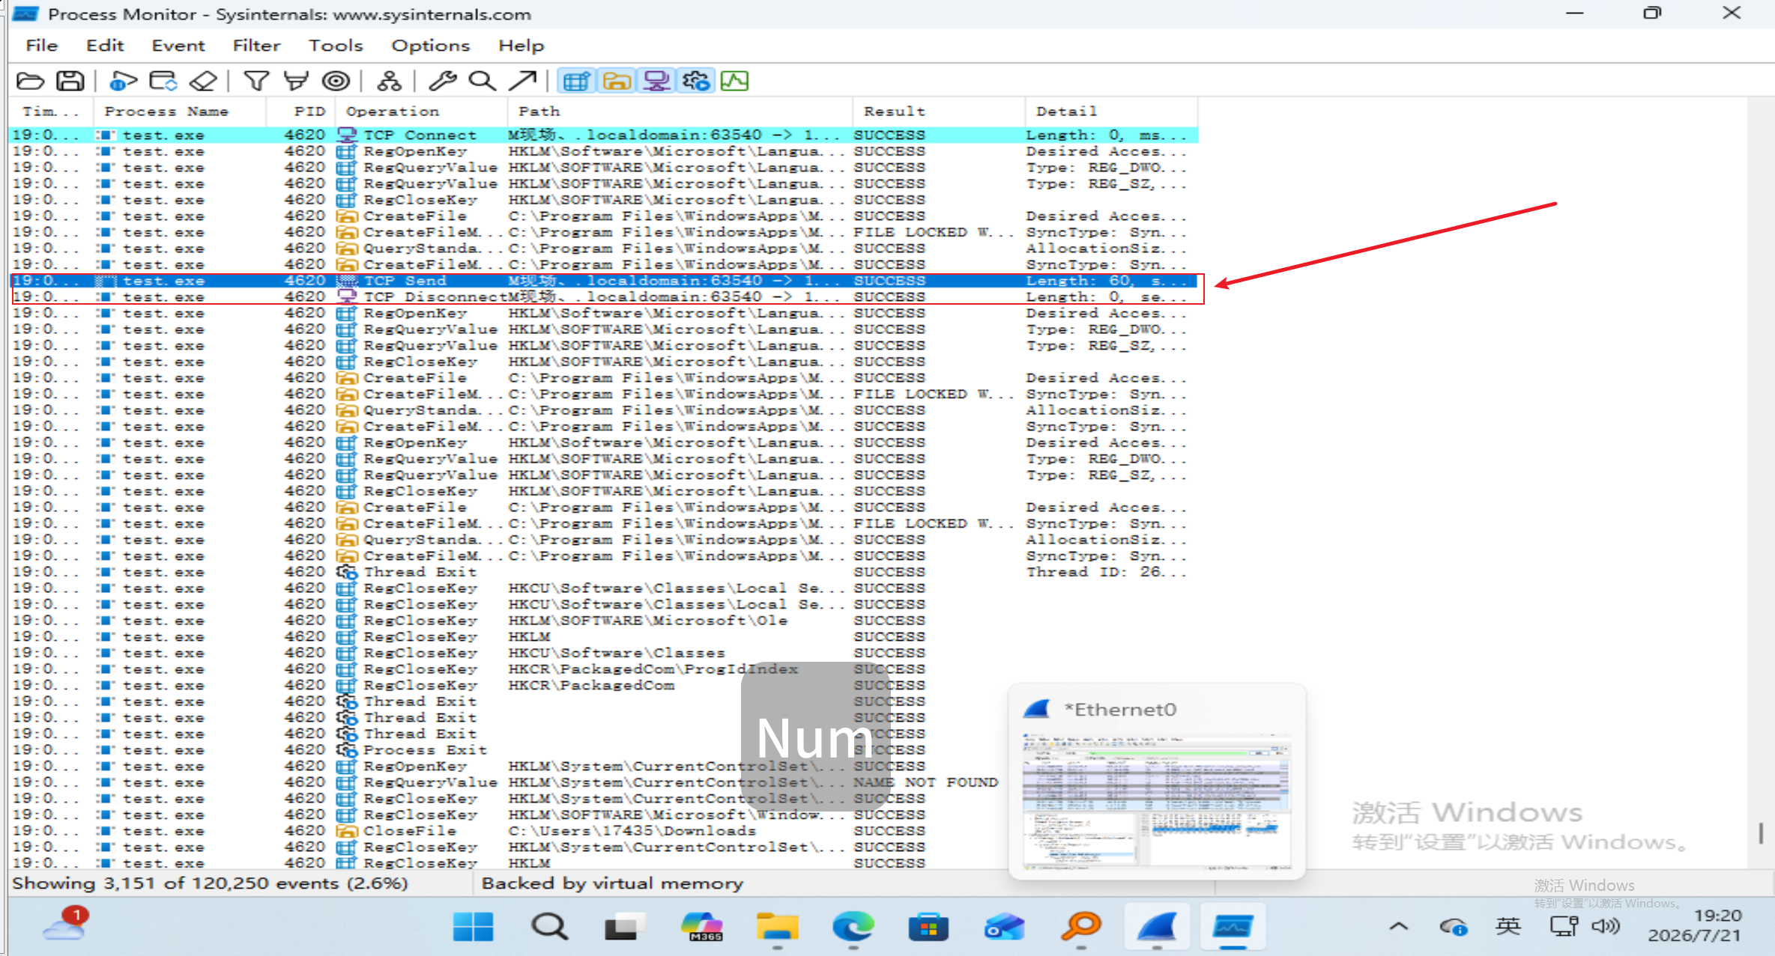Toggle Show Network Activity
This screenshot has width=1775, height=956.
click(x=656, y=81)
